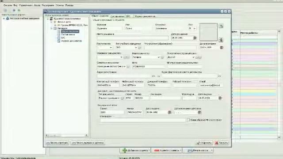Click the print diploma extract button
The width and height of the screenshot is (283, 159).
click(88, 143)
